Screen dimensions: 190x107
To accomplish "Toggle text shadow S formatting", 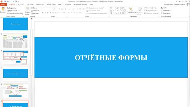I will 50,12.
